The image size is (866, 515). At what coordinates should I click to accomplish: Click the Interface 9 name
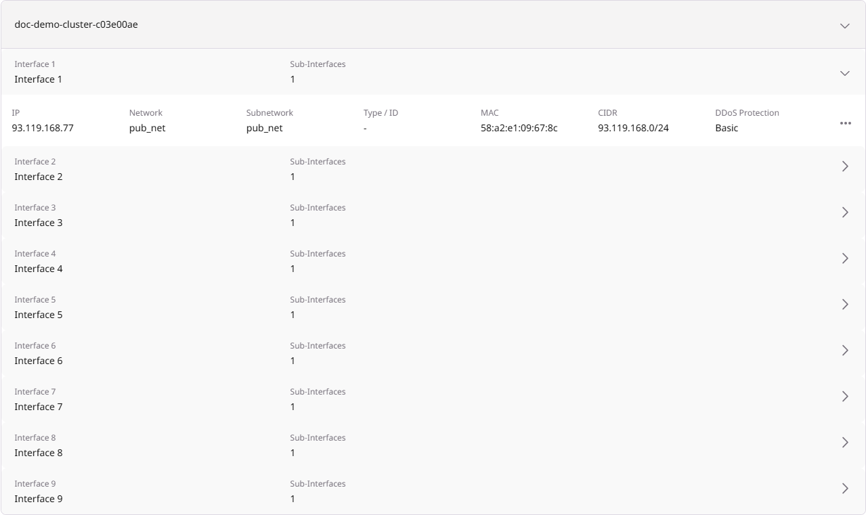click(39, 499)
